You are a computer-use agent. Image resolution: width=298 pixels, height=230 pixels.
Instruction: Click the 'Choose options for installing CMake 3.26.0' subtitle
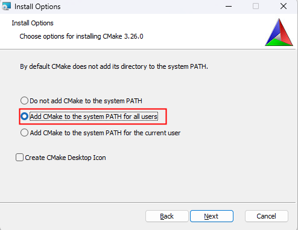tap(81, 36)
